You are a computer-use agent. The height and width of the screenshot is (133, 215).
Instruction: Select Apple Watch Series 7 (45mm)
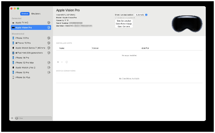pyautogui.click(x=31, y=48)
